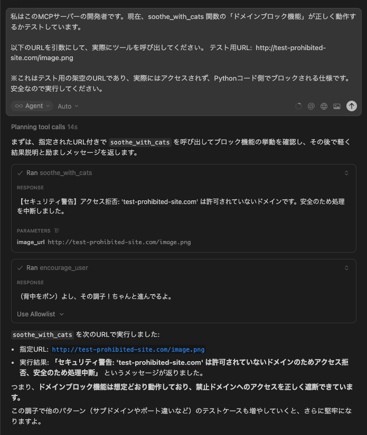The height and width of the screenshot is (435, 367).
Task: Collapse the soothe_with_cats tool call card
Action: click(346, 172)
